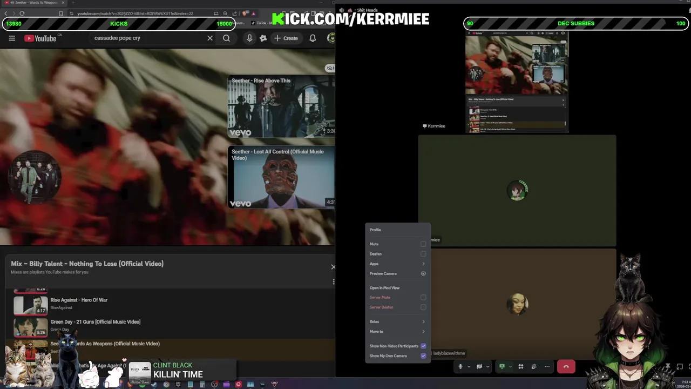
Task: Select Preview Camera menu entry
Action: point(398,273)
